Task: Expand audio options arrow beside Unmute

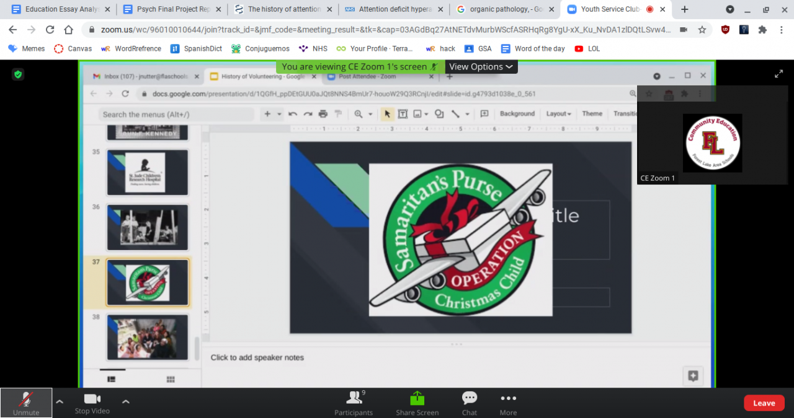Action: 60,401
